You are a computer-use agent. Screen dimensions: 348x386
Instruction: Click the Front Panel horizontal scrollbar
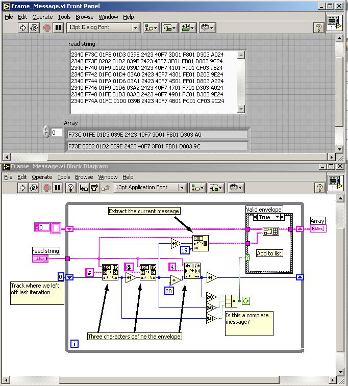point(168,157)
